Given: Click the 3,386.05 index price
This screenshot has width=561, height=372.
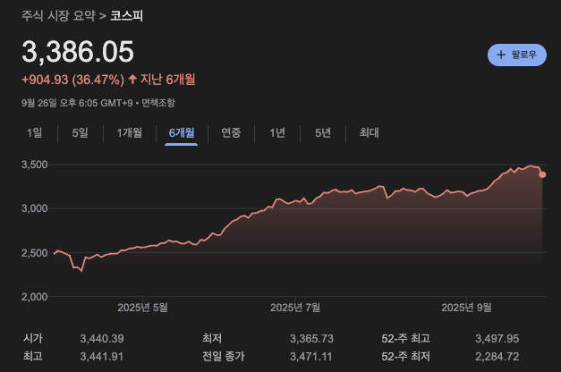Looking at the screenshot, I should [78, 52].
